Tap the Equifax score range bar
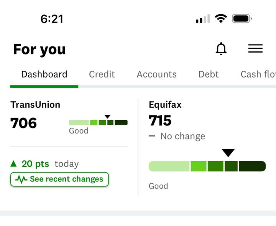The width and height of the screenshot is (276, 226). point(207,166)
